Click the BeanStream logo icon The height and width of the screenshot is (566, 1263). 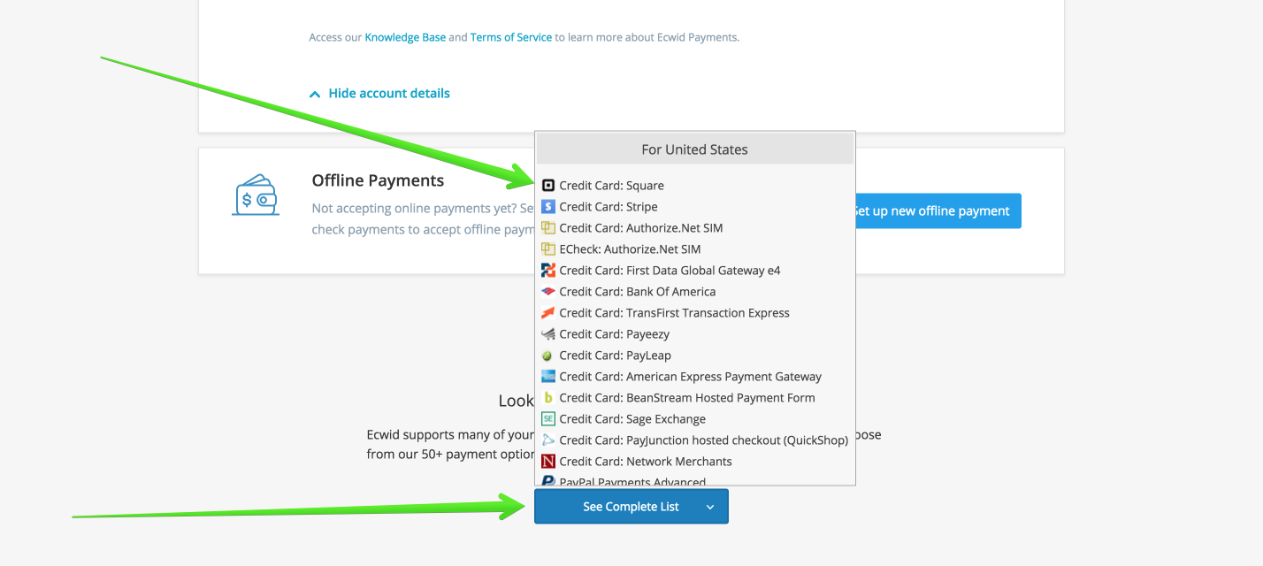tap(548, 398)
